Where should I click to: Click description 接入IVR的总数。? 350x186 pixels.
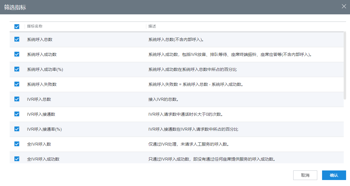163,99
